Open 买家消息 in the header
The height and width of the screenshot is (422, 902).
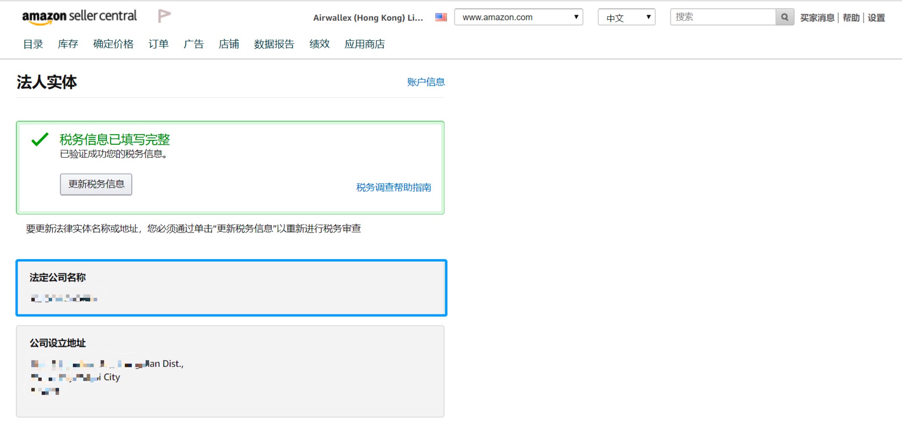tap(817, 18)
